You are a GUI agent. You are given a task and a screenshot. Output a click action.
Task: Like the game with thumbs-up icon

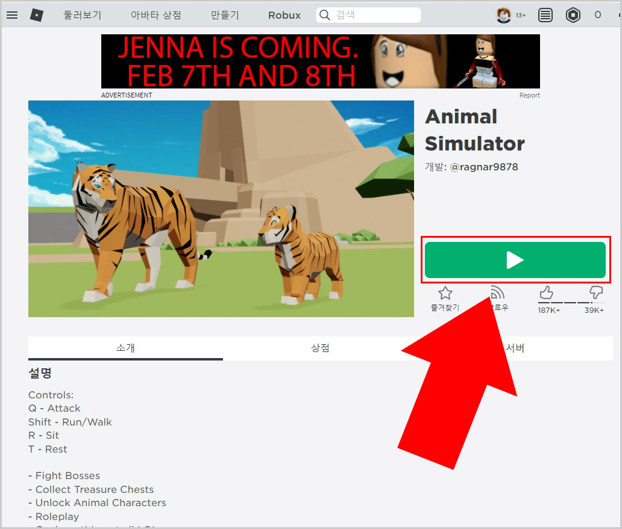546,292
